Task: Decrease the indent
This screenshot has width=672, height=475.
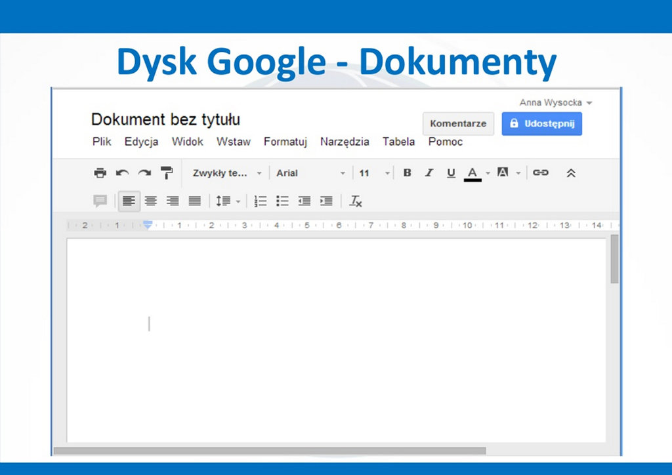Action: 304,201
